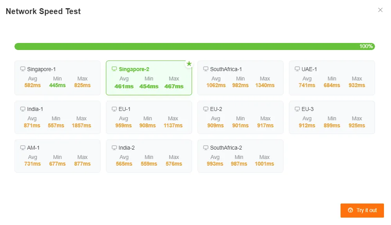Click the monitor icon on India-2 card
Image resolution: width=391 pixels, height=225 pixels.
114,147
